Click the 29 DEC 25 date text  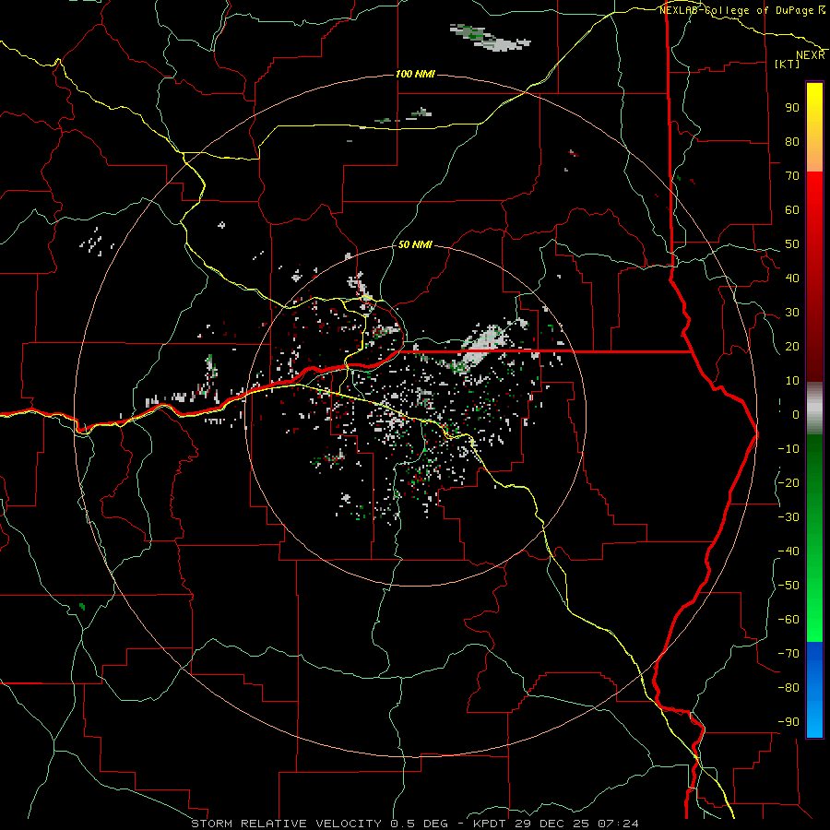(552, 824)
